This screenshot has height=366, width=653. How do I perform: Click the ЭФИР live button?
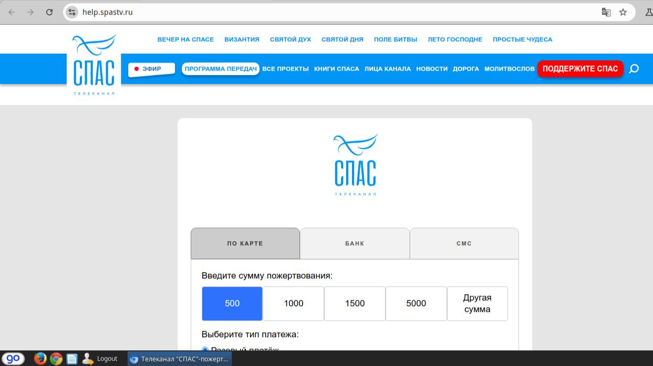coord(151,69)
